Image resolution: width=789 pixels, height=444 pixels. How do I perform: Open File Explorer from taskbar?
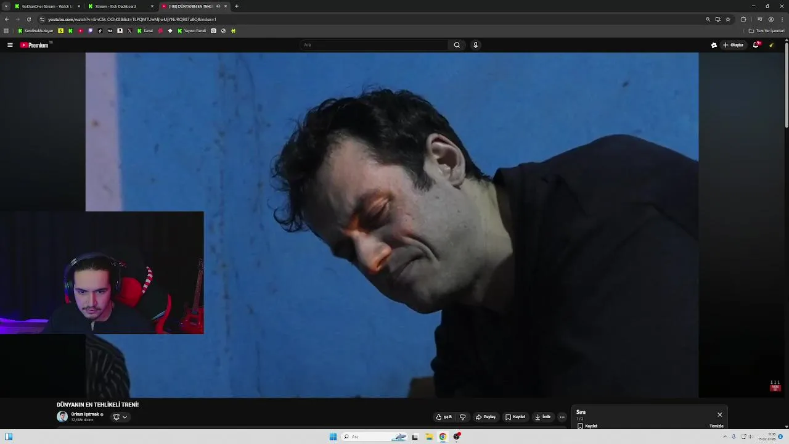[x=429, y=437]
